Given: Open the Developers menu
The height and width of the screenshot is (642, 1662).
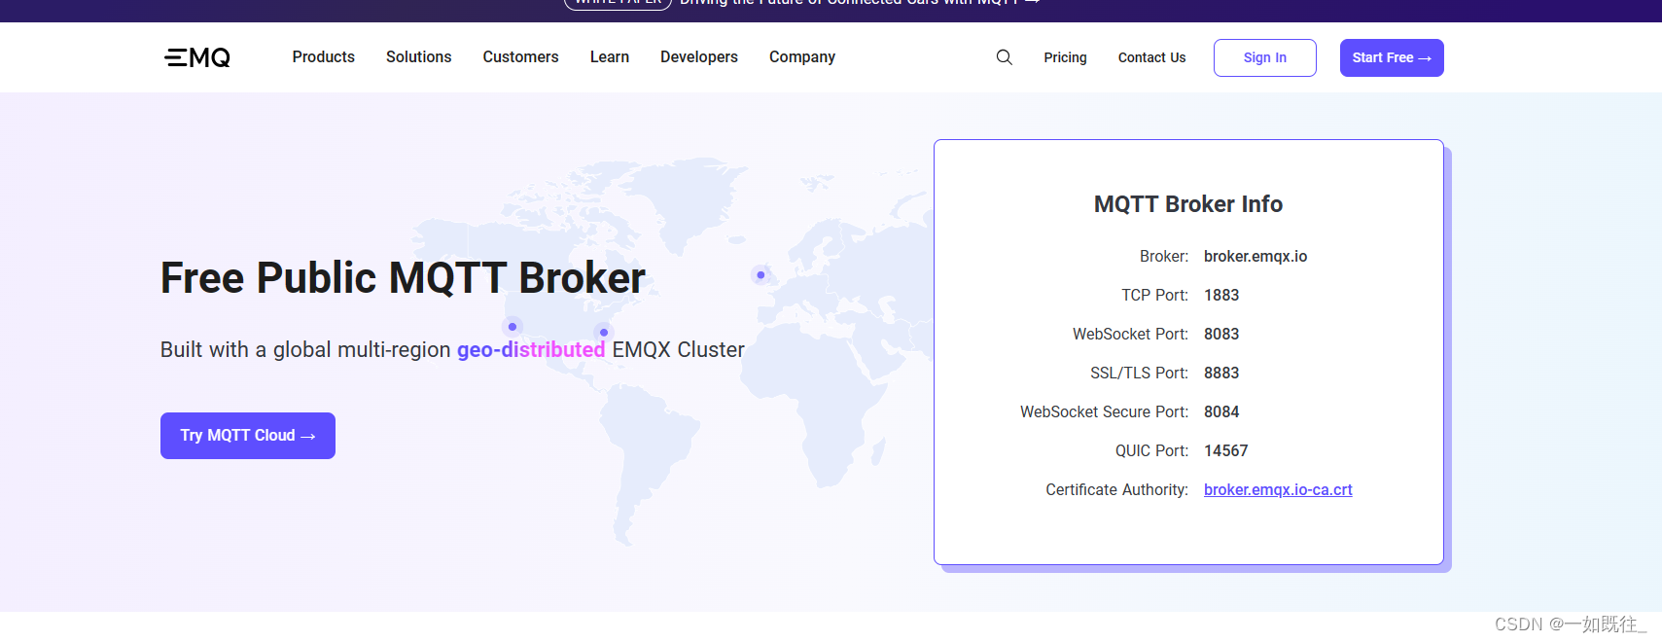Looking at the screenshot, I should [x=699, y=57].
